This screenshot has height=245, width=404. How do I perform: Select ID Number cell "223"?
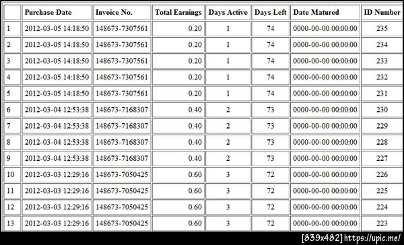tap(382, 223)
